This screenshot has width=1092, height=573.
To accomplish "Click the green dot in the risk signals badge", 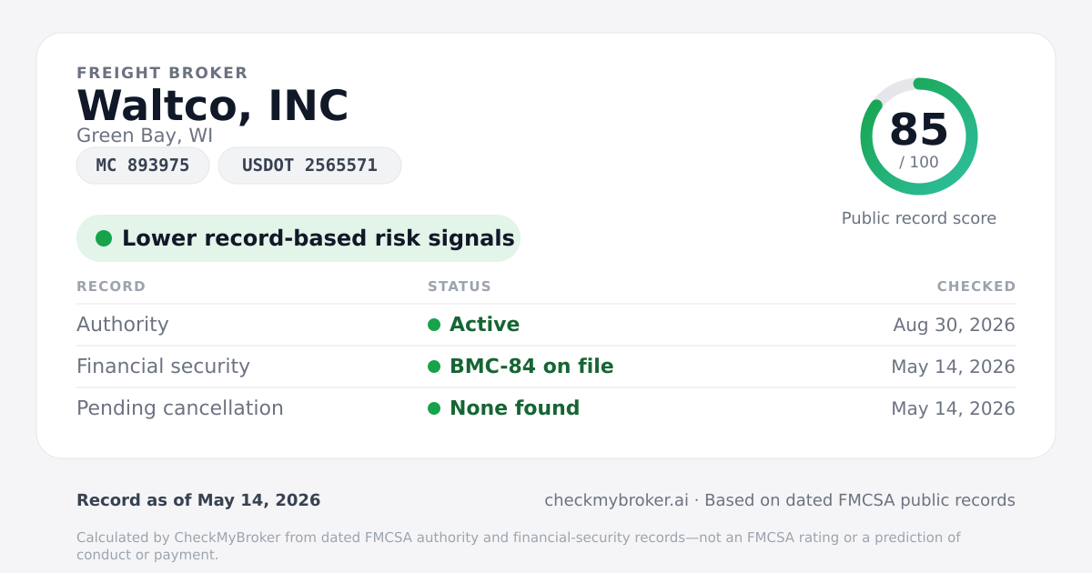I will coord(104,238).
